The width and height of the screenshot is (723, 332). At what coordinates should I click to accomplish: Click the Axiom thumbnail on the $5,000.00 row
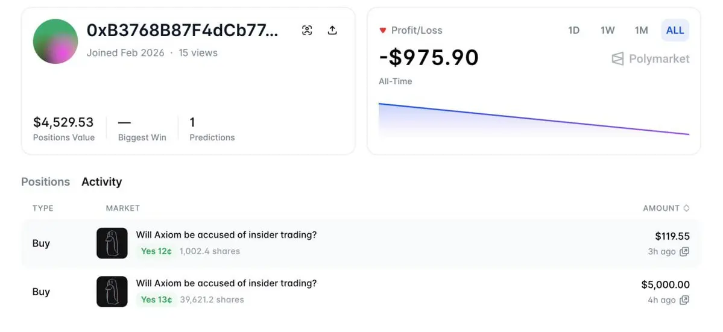112,292
